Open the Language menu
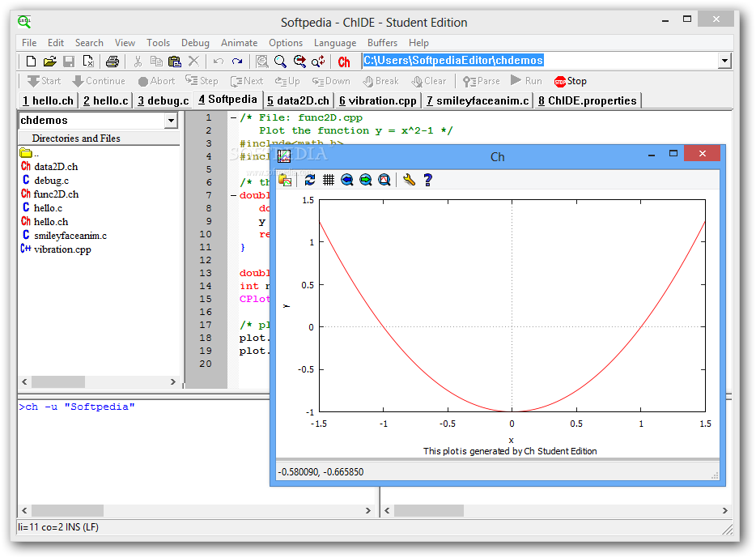Viewport: 756px width, 558px height. pyautogui.click(x=335, y=42)
